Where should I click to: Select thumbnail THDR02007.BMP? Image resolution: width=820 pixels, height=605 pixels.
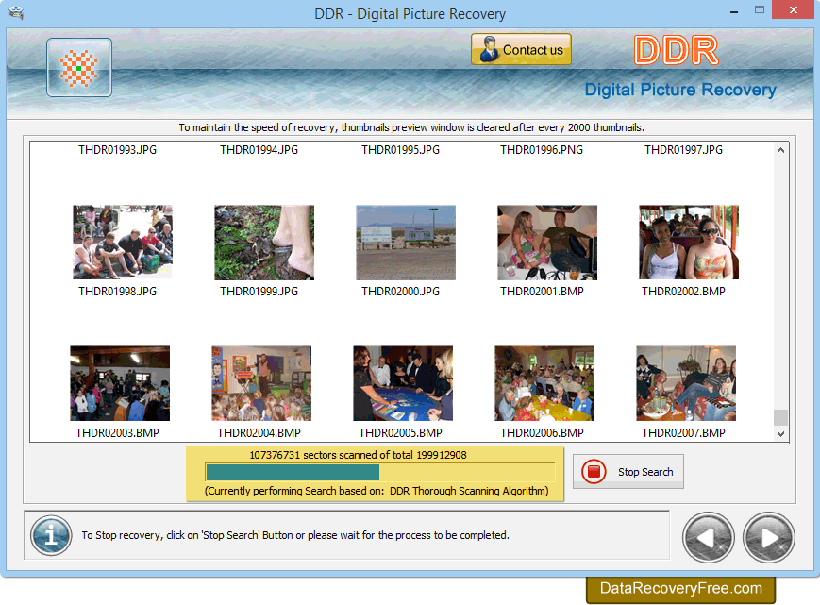pos(686,383)
